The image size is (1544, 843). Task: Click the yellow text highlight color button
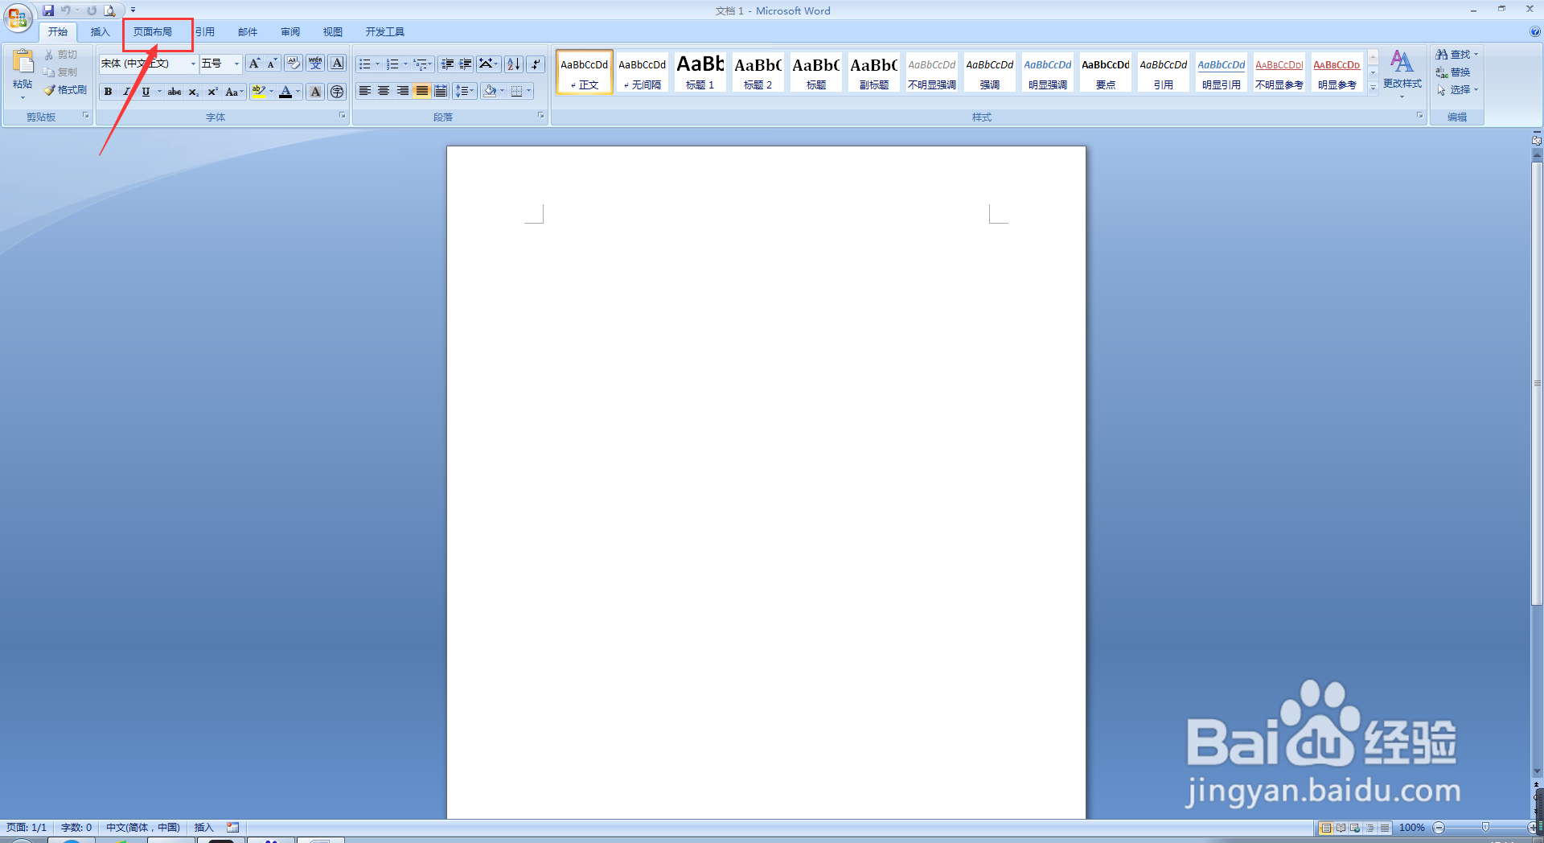coord(257,92)
